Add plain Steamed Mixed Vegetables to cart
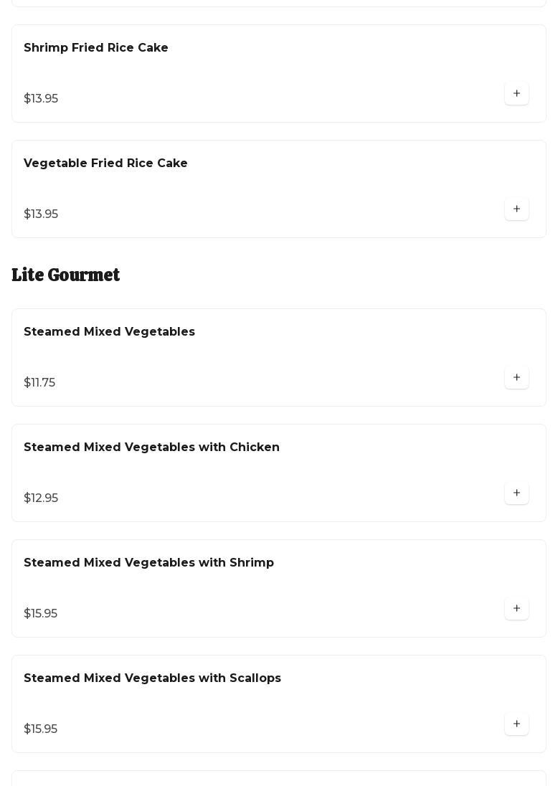 point(516,378)
